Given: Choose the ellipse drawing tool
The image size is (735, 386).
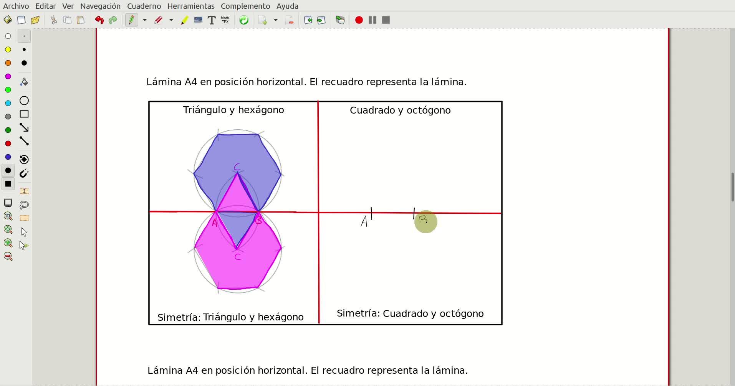Looking at the screenshot, I should [24, 101].
